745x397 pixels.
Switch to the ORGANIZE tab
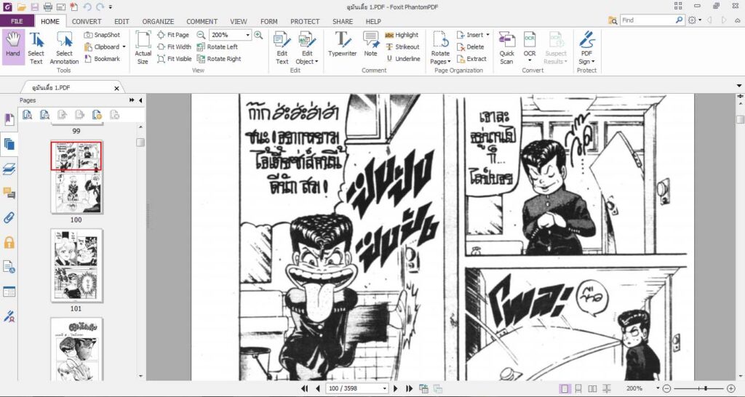tap(158, 21)
